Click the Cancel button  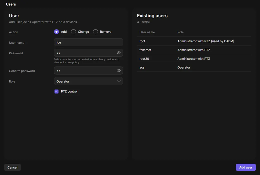12,167
